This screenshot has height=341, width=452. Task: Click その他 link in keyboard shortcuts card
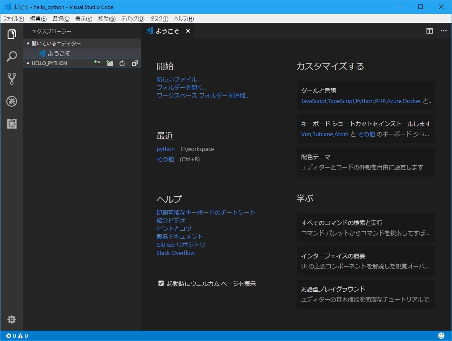tap(366, 134)
